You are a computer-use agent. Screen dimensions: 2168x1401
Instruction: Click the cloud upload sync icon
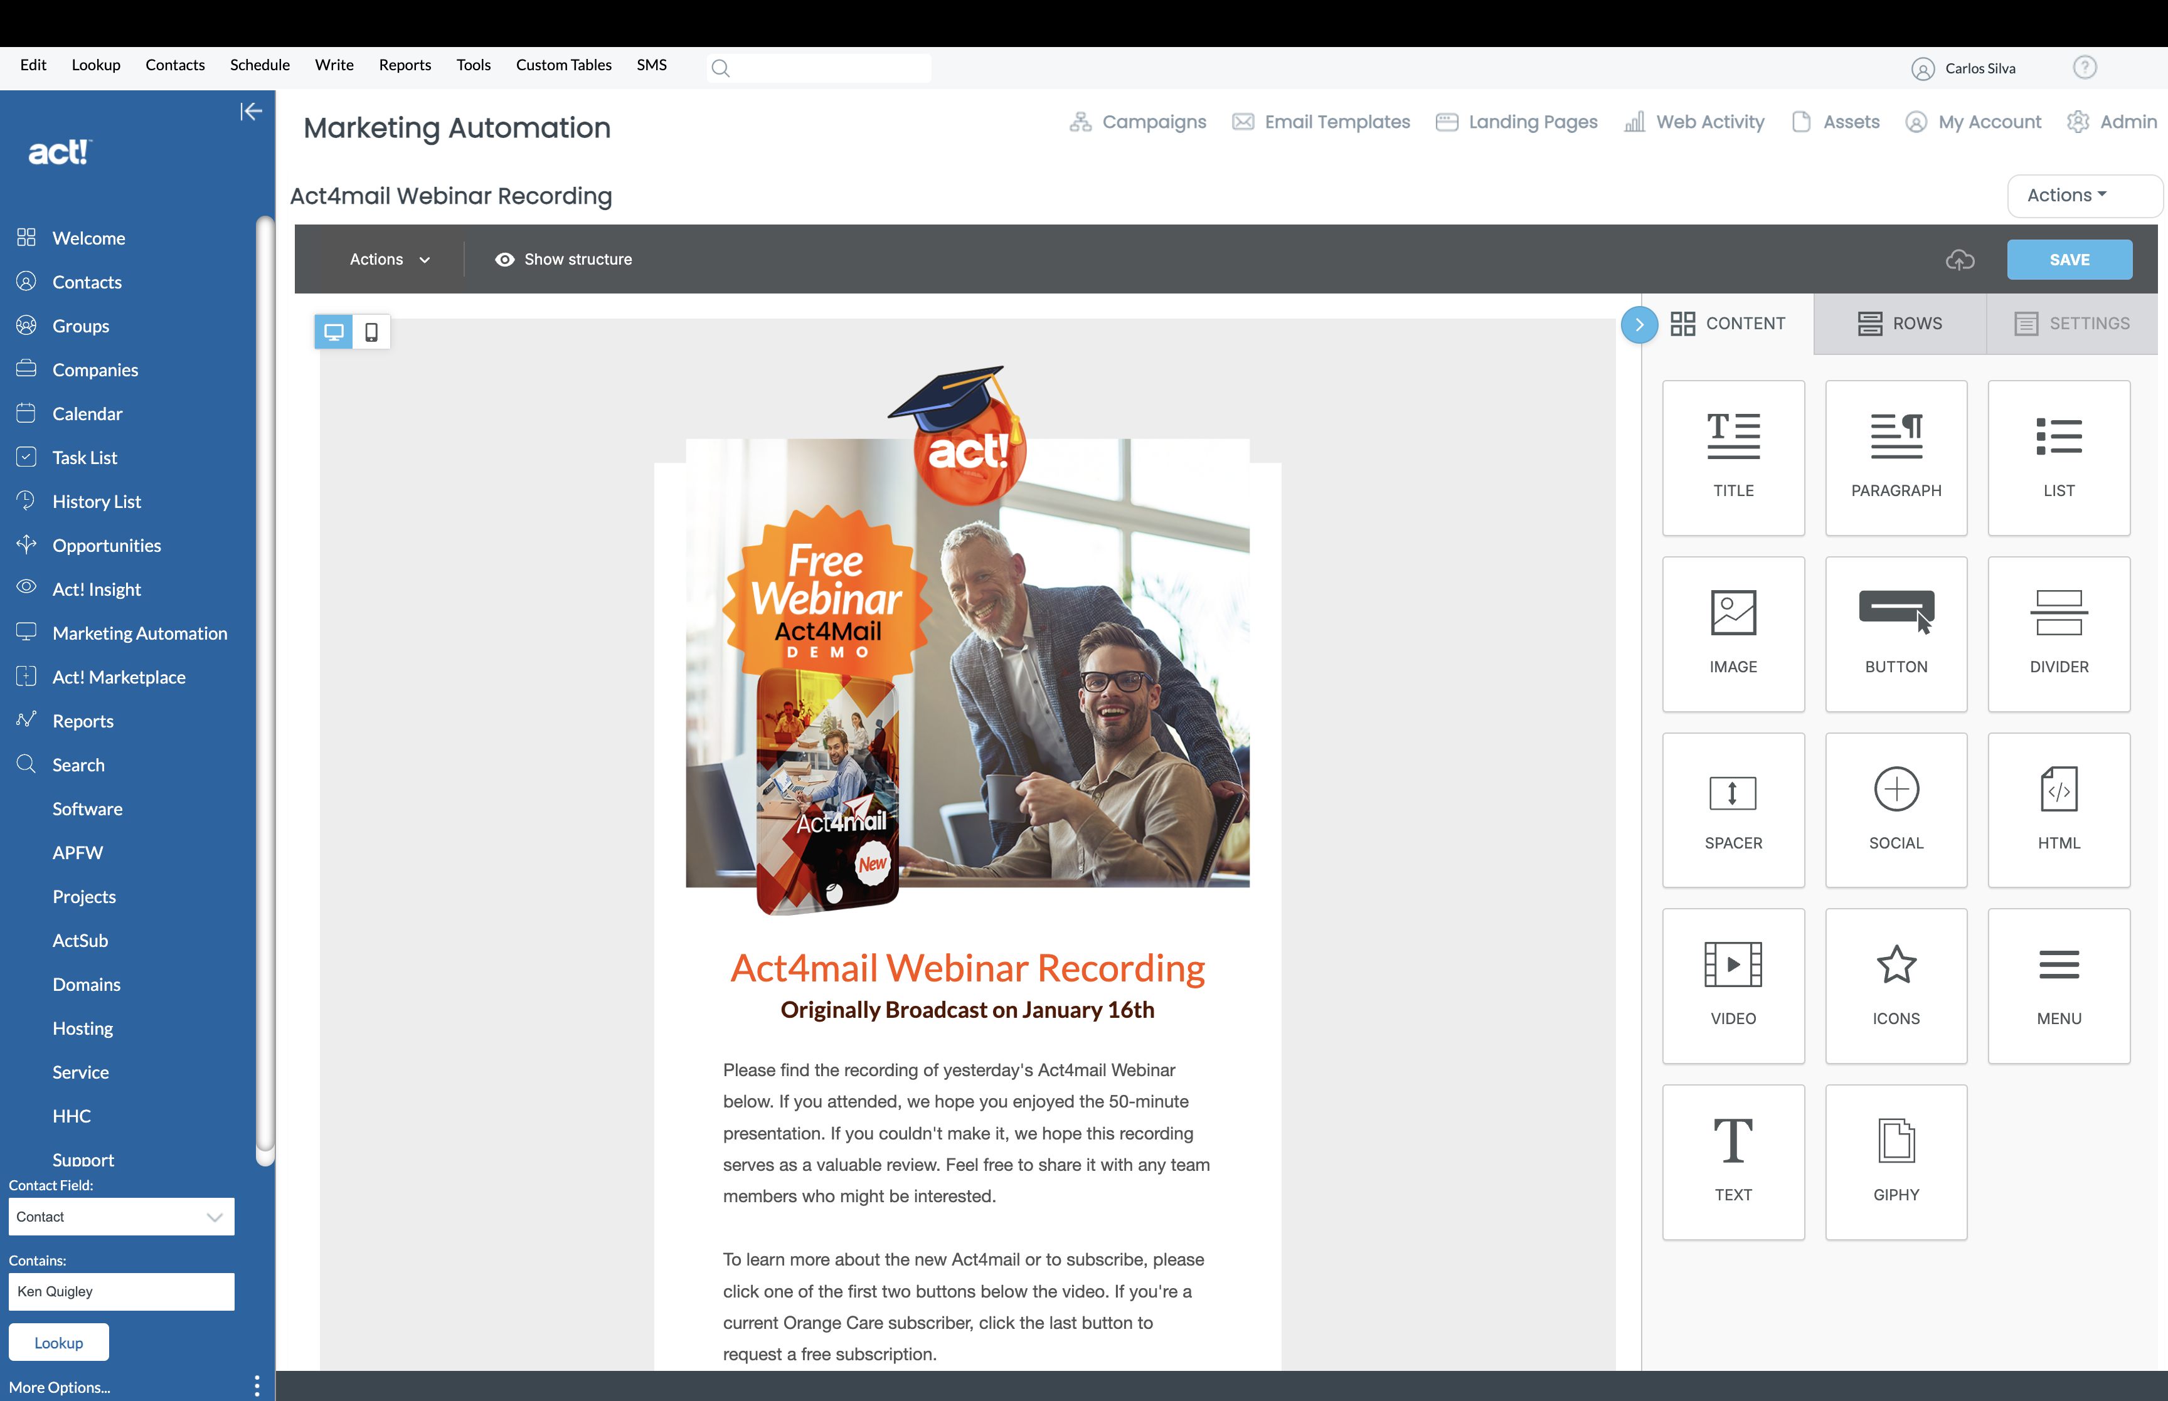pyautogui.click(x=1958, y=259)
